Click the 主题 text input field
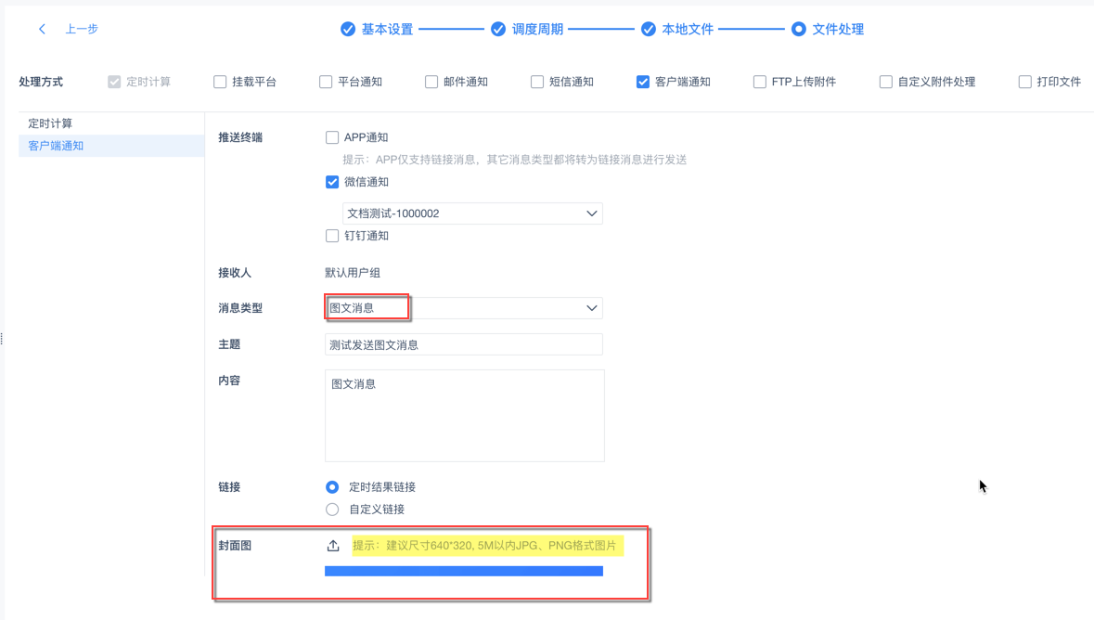Image resolution: width=1094 pixels, height=620 pixels. [463, 344]
